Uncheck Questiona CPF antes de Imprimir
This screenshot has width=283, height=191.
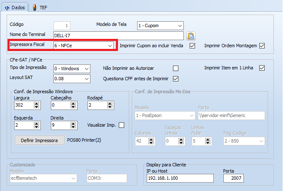(x=175, y=79)
